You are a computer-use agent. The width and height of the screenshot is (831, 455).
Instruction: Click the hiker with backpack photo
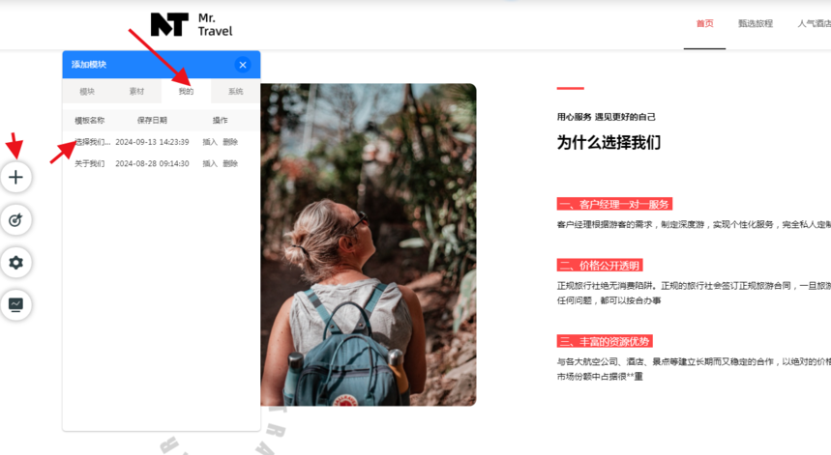point(369,244)
